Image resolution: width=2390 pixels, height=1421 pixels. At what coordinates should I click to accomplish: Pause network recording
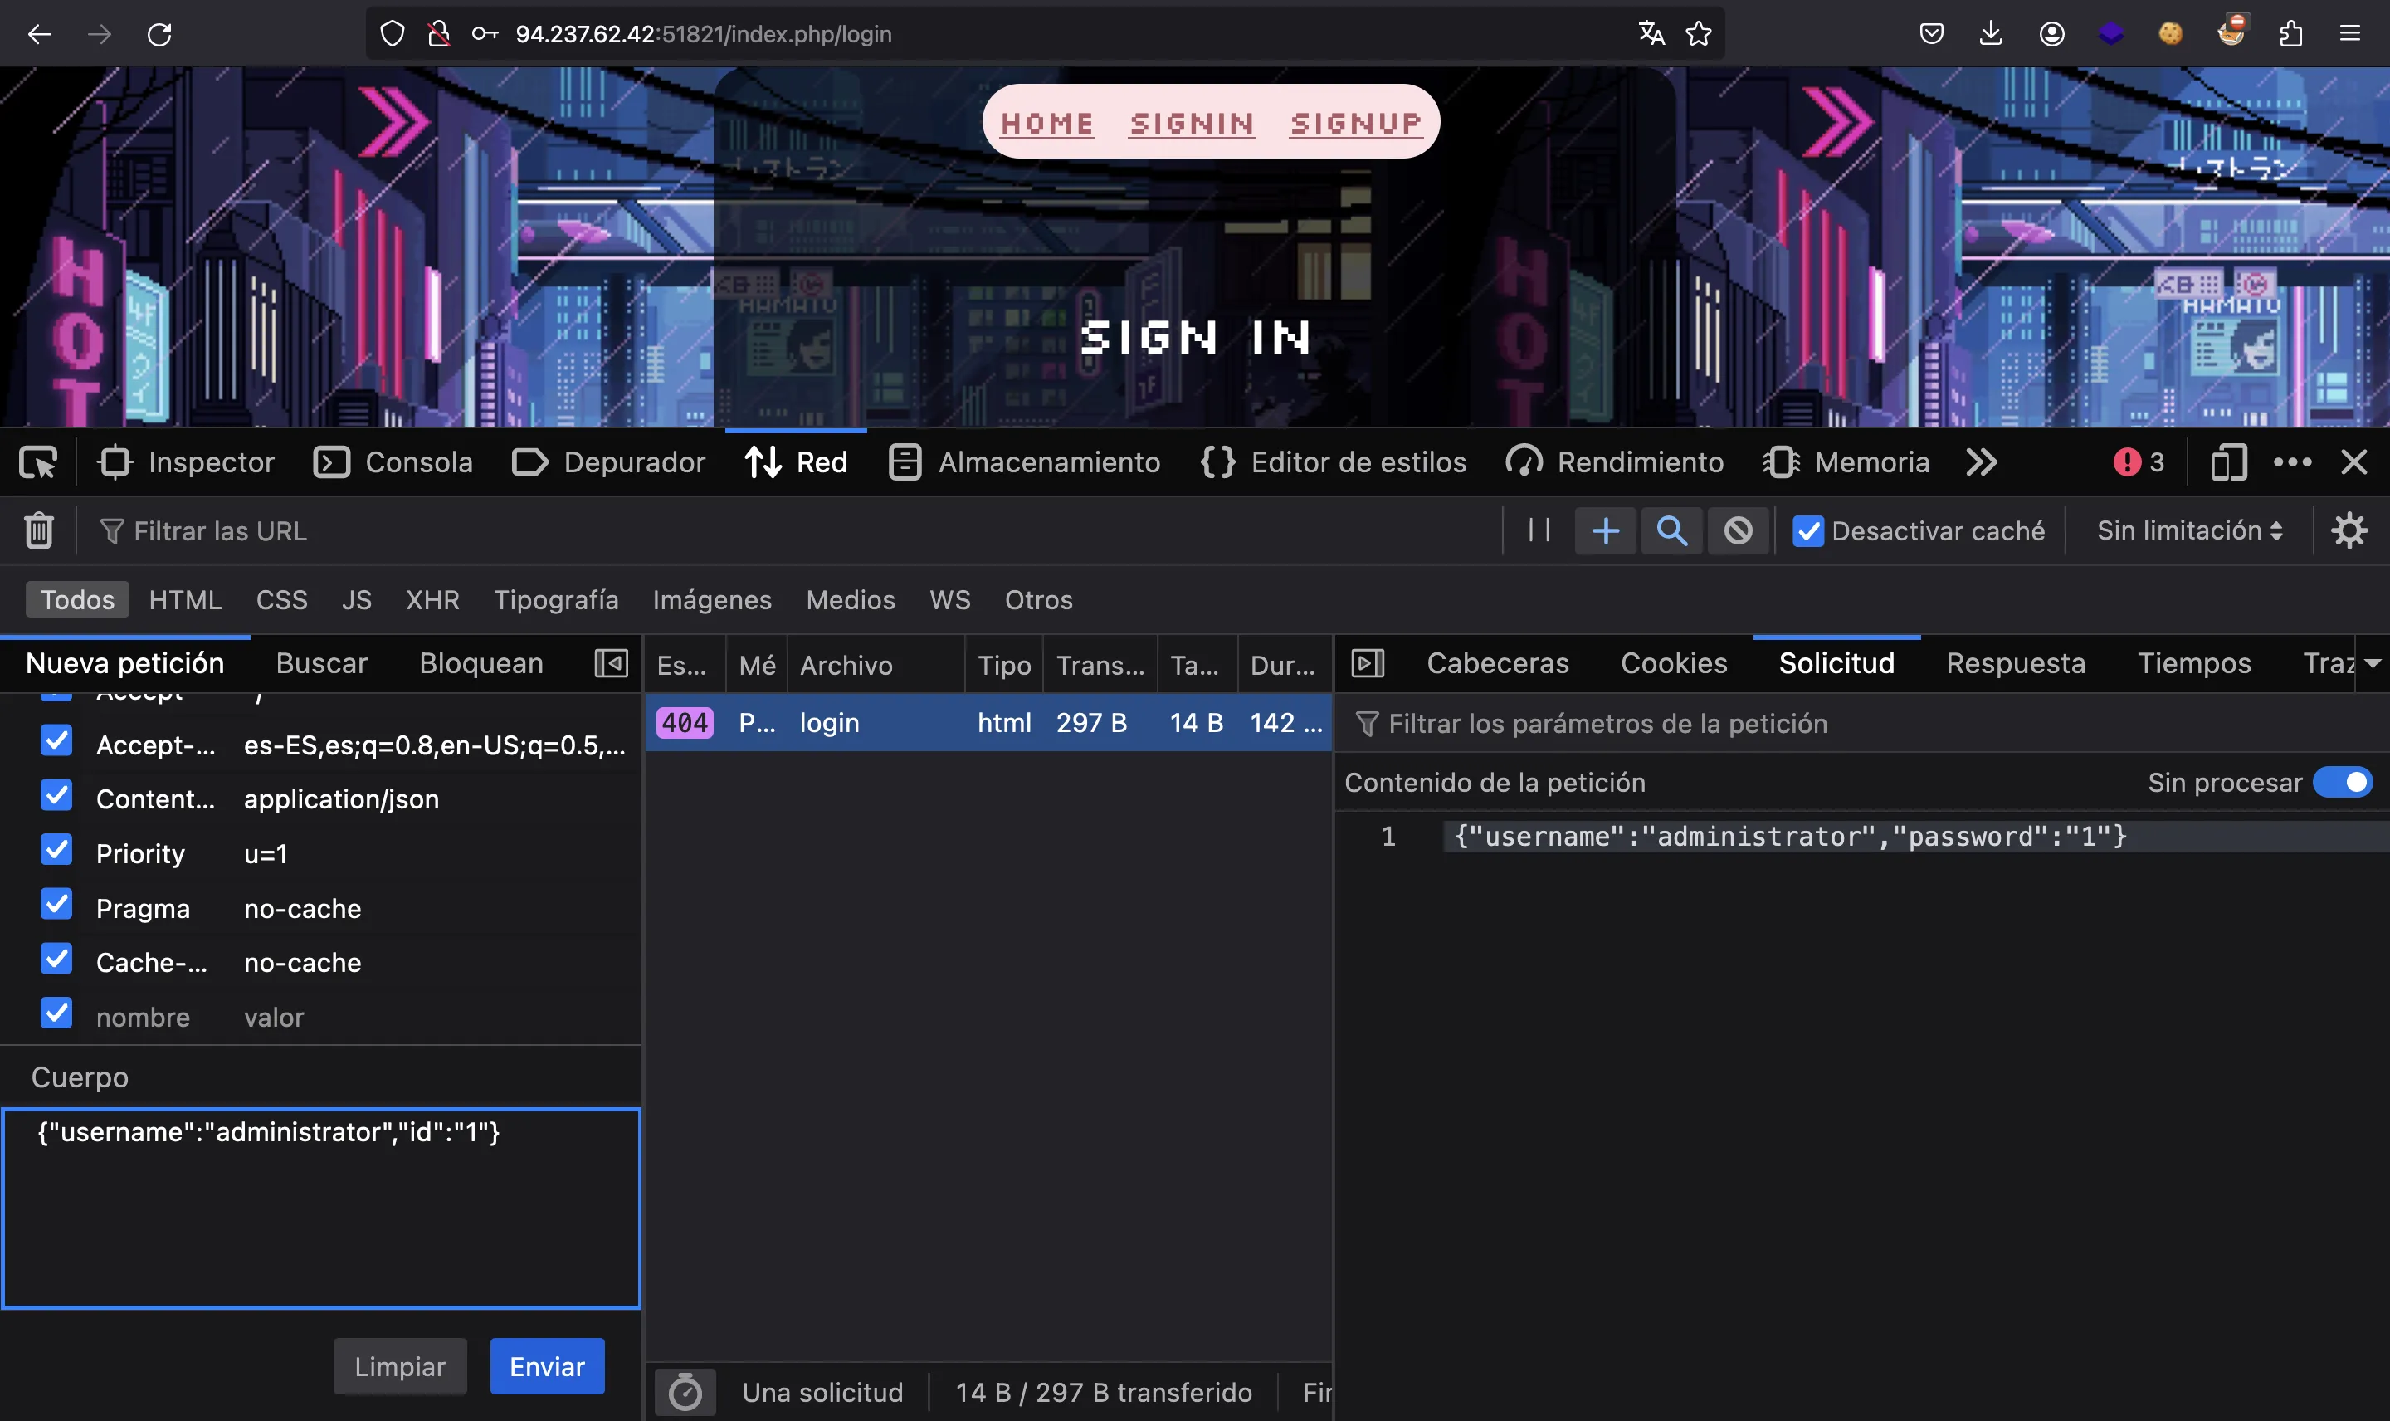[x=1539, y=530]
